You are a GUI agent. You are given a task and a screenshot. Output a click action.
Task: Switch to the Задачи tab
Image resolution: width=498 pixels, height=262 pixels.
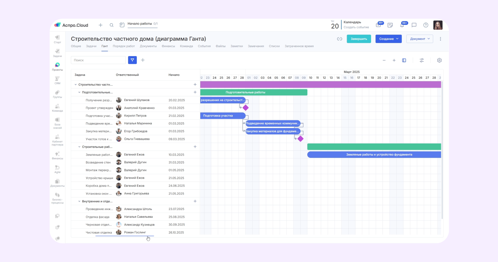(91, 46)
